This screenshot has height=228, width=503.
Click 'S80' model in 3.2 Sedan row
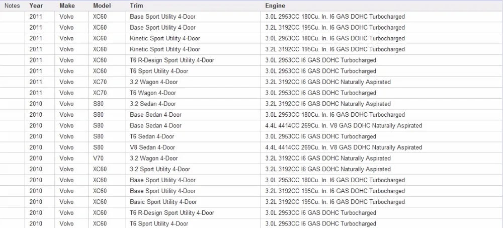107,104
